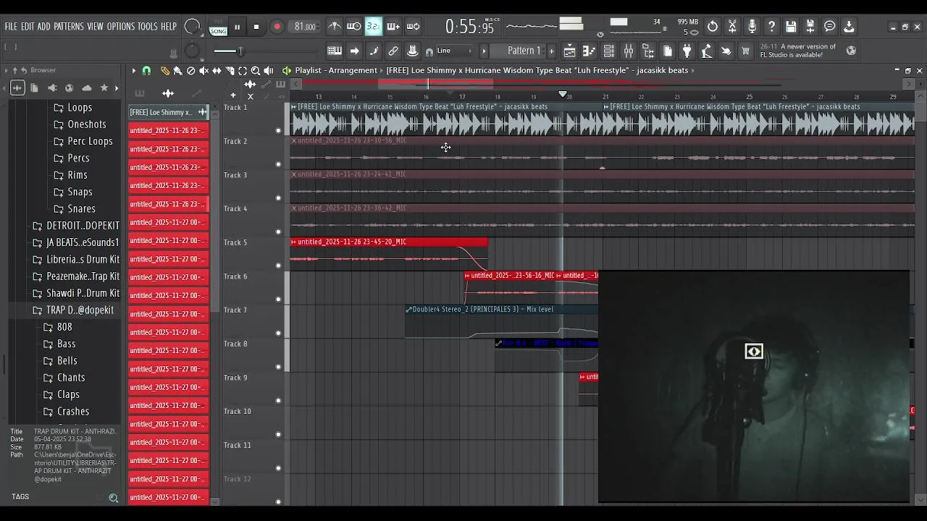Open the OPTIONS menu
The image size is (927, 521).
[121, 27]
